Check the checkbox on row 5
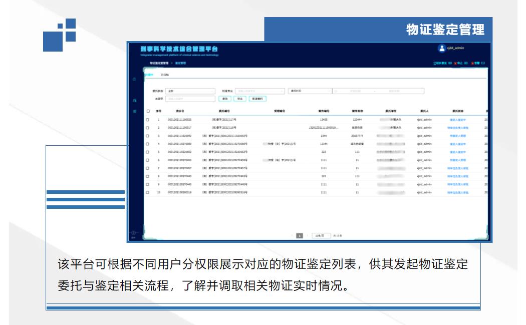The image size is (526, 325). pyautogui.click(x=147, y=151)
